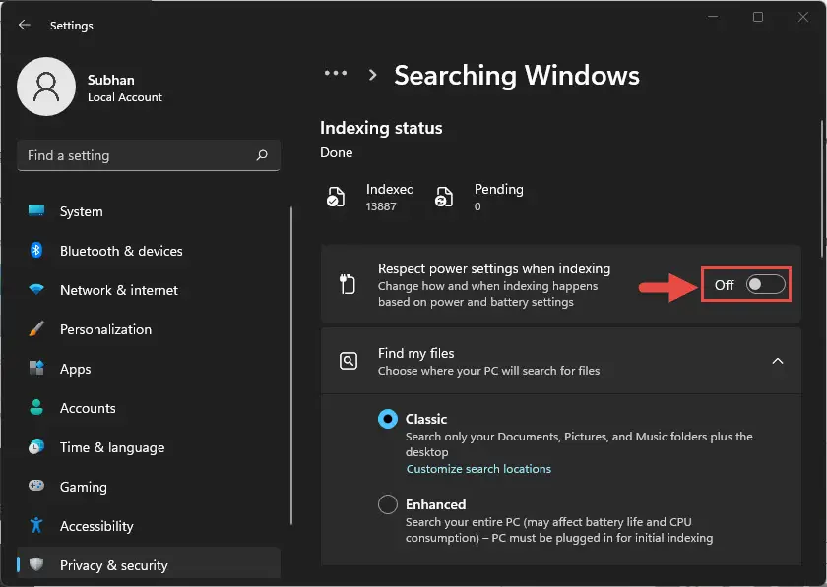Click the sidebar navigation scrollbar
Viewport: 827px width, 587px height.
[x=291, y=366]
